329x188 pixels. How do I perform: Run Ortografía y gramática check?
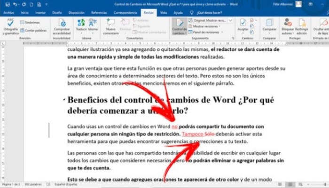pos(10,27)
